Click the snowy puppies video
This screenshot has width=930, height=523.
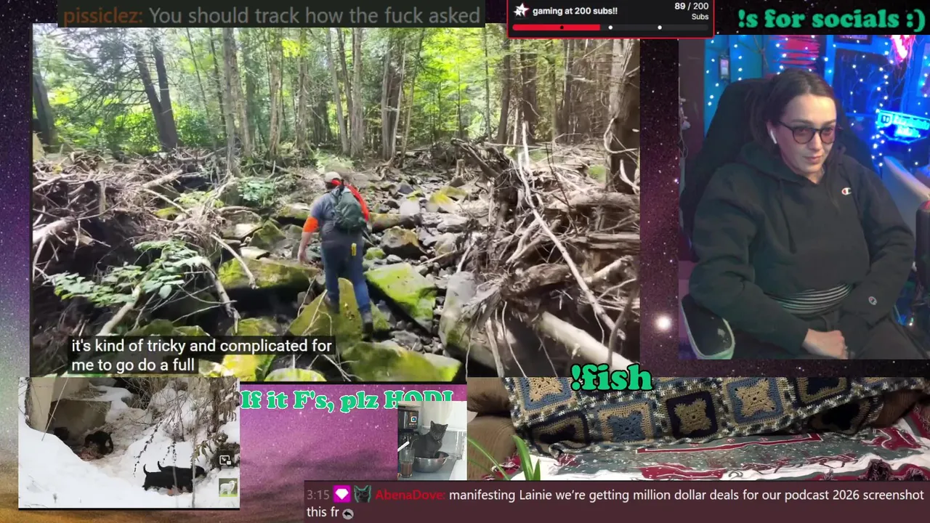tap(129, 442)
